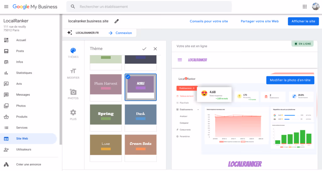Viewport: 322px width, 171px height.
Task: Open the Plus settings gear
Action: 73,115
